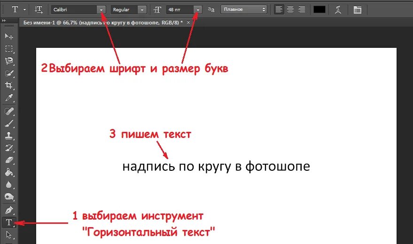Select the Brush tool
Screen dimensions: 413x244
9,123
